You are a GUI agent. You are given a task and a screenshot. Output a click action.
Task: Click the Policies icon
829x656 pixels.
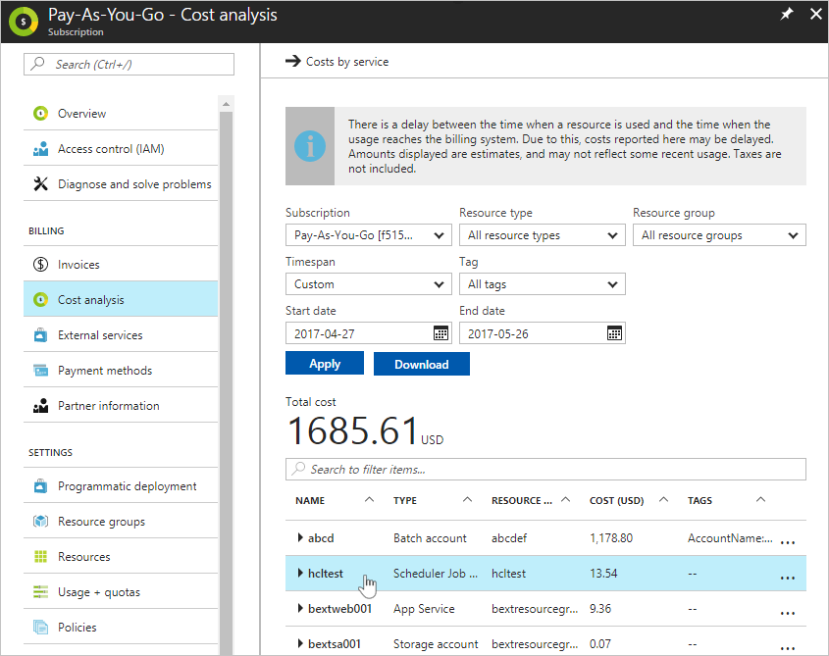coord(40,627)
